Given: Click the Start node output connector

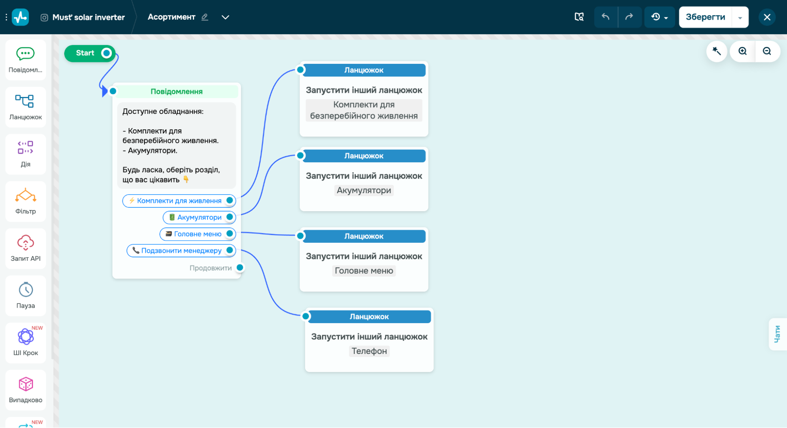Looking at the screenshot, I should [x=106, y=53].
